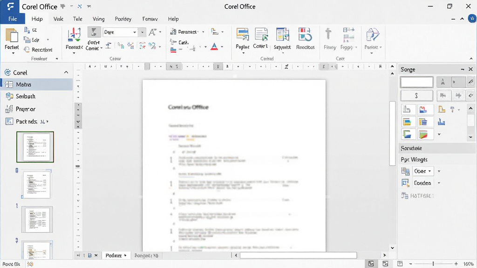Minimize the Sorge side panel

pyautogui.click(x=463, y=69)
